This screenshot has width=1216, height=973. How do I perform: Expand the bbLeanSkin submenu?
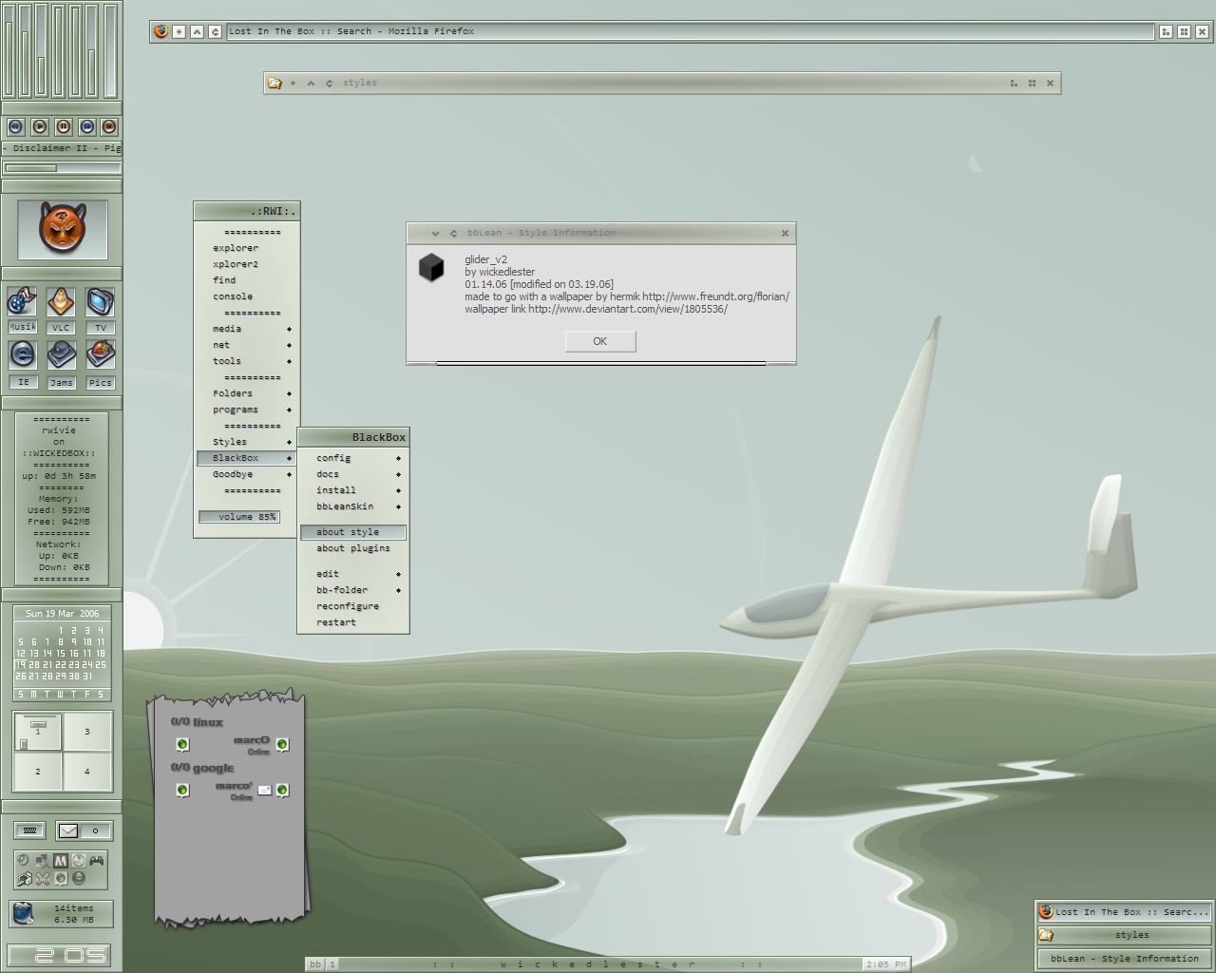[353, 506]
